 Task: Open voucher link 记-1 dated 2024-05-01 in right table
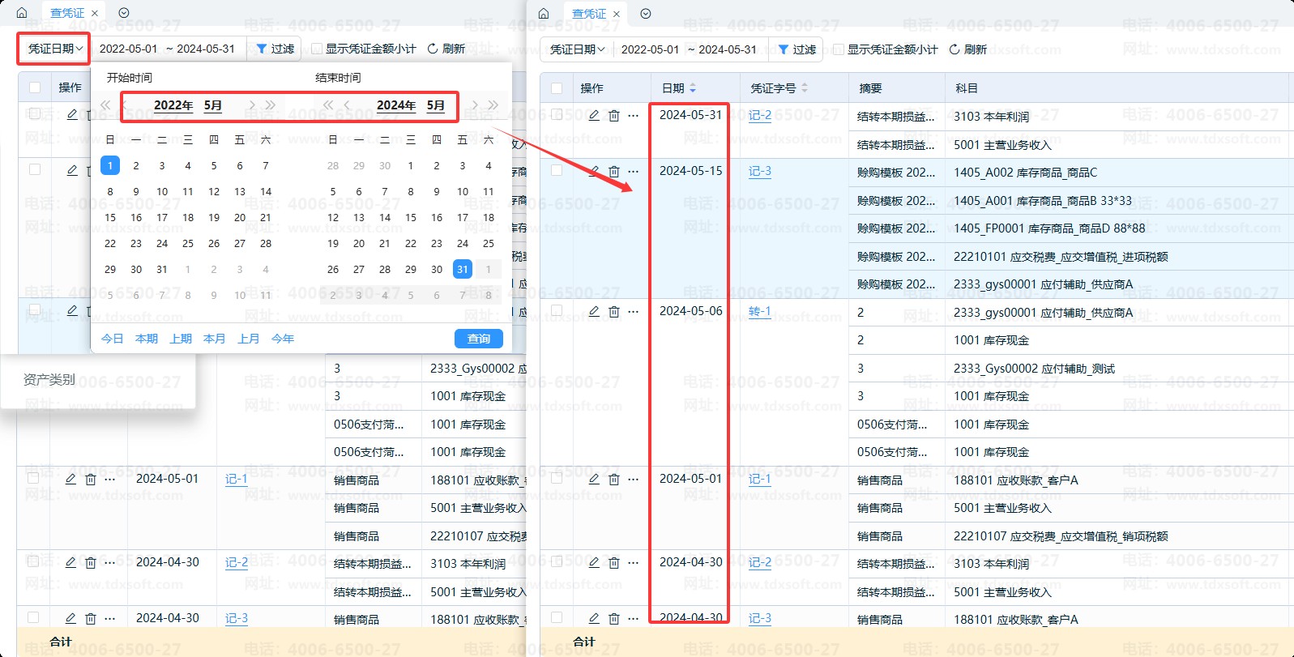pyautogui.click(x=759, y=479)
